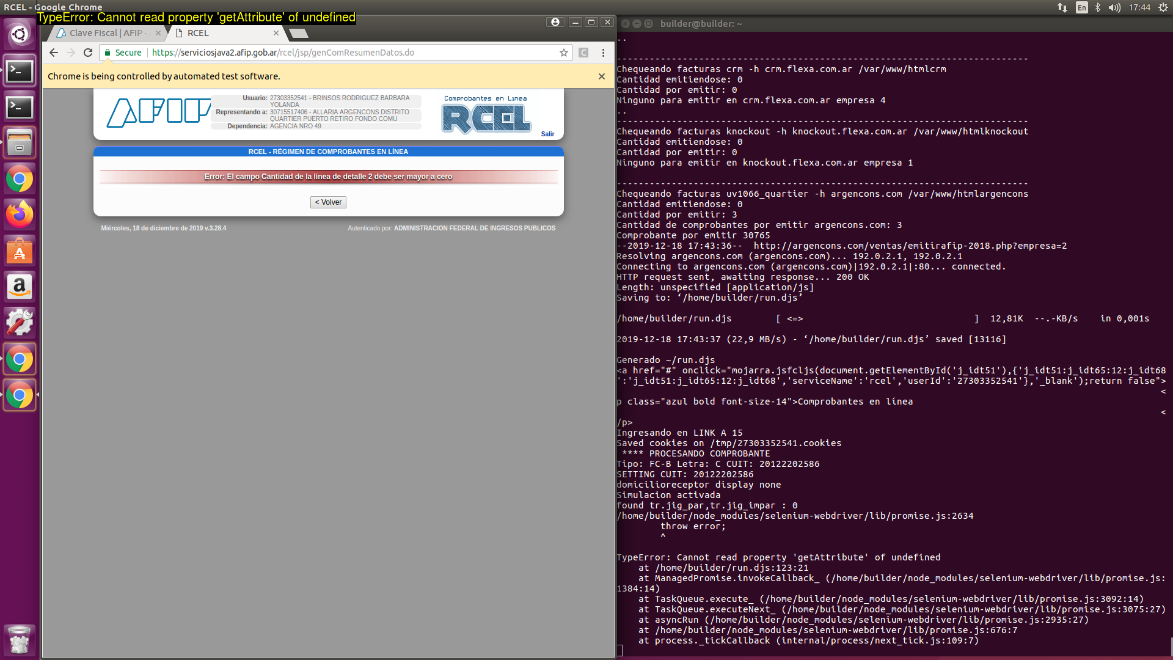Click Chrome forward navigation arrow

point(71,53)
